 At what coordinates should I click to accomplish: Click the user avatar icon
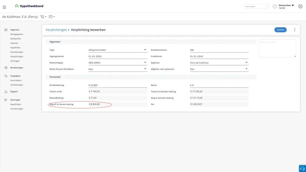point(275,6)
